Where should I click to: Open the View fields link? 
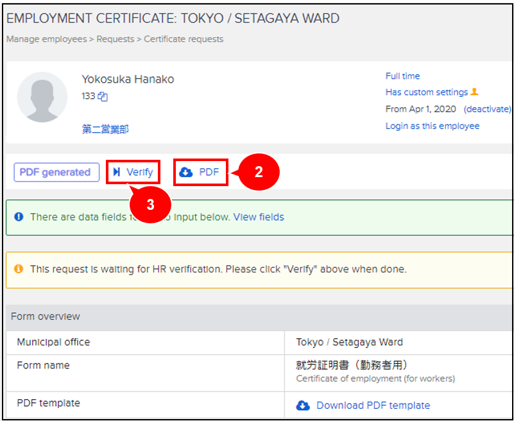coord(259,217)
